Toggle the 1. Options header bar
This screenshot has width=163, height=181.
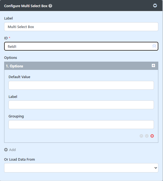pos(81,66)
